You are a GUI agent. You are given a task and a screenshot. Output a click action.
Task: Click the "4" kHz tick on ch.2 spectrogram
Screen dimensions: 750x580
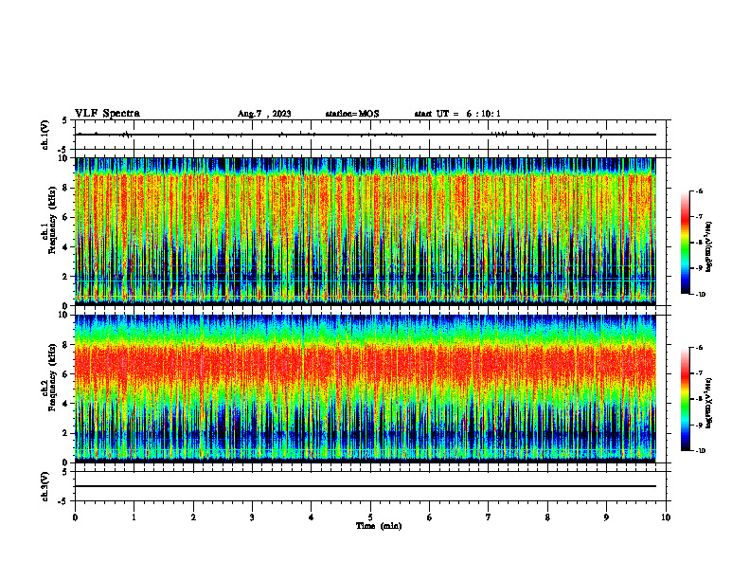tap(66, 404)
